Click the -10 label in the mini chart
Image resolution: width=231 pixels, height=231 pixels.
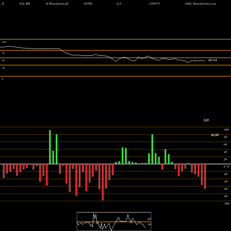coord(149,225)
